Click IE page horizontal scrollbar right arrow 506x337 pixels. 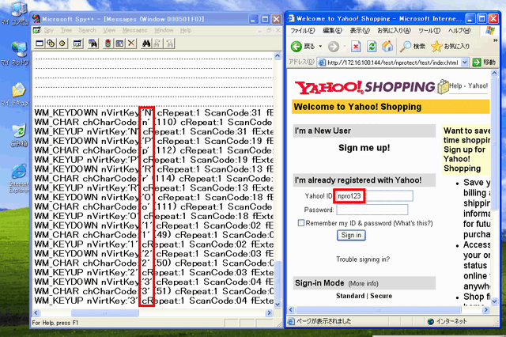pyautogui.click(x=485, y=310)
